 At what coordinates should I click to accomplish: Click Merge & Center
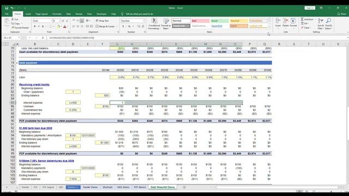pyautogui.click(x=105, y=27)
